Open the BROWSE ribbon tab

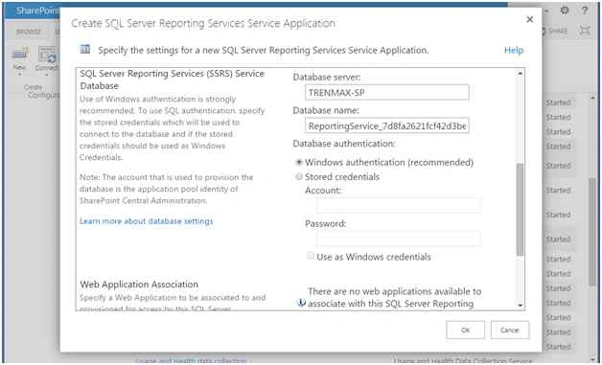29,32
